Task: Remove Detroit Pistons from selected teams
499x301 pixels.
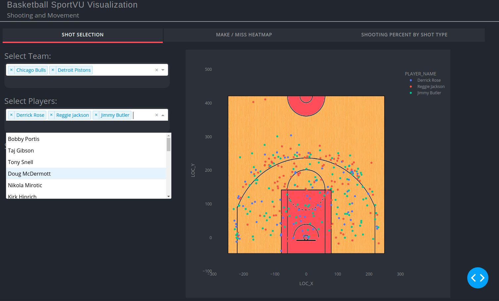Action: coord(53,70)
